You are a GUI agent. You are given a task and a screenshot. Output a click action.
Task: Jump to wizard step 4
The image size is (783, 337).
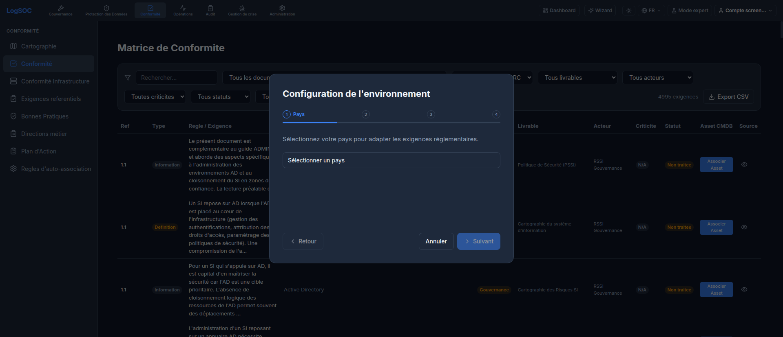(496, 114)
